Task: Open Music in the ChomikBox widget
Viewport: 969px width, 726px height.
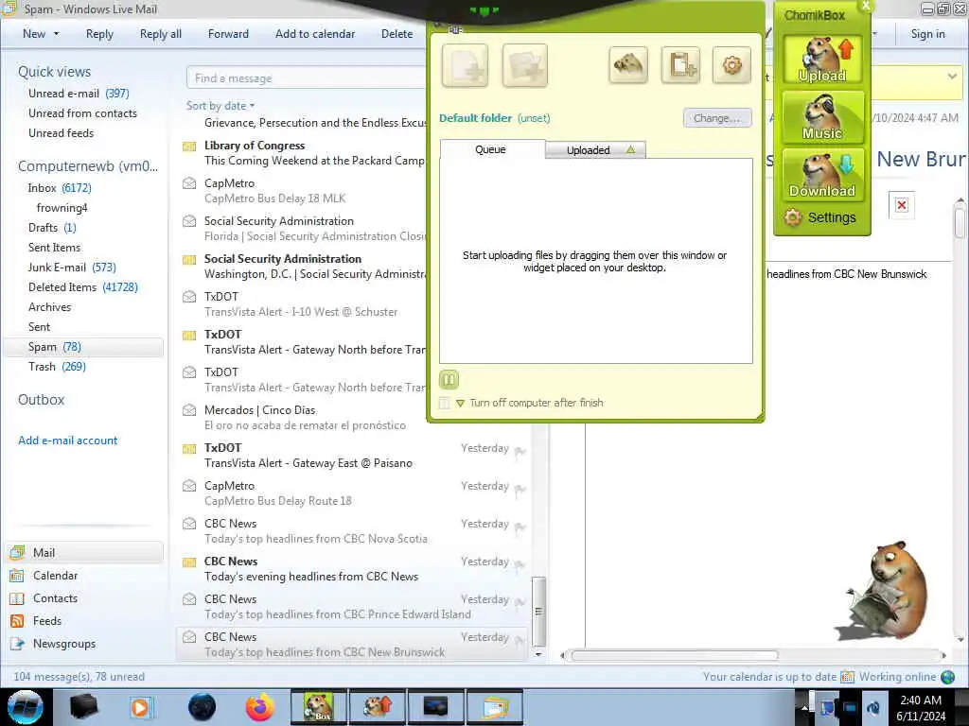Action: [x=822, y=116]
